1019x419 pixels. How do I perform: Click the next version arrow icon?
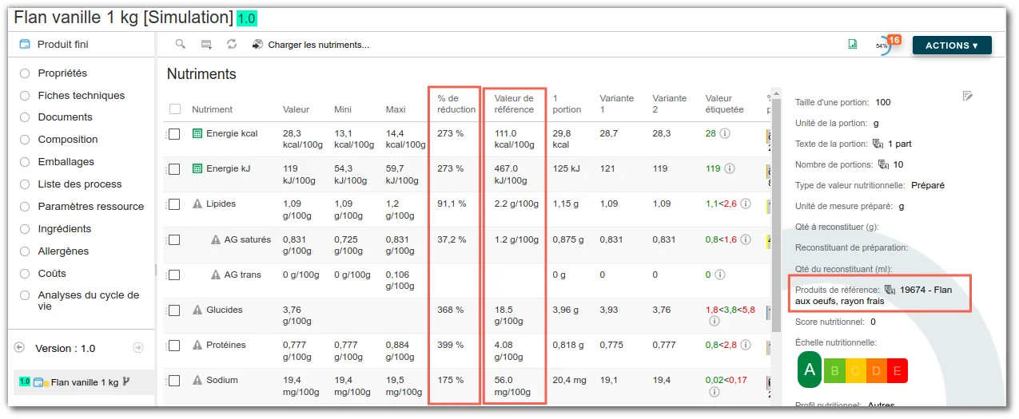point(137,347)
